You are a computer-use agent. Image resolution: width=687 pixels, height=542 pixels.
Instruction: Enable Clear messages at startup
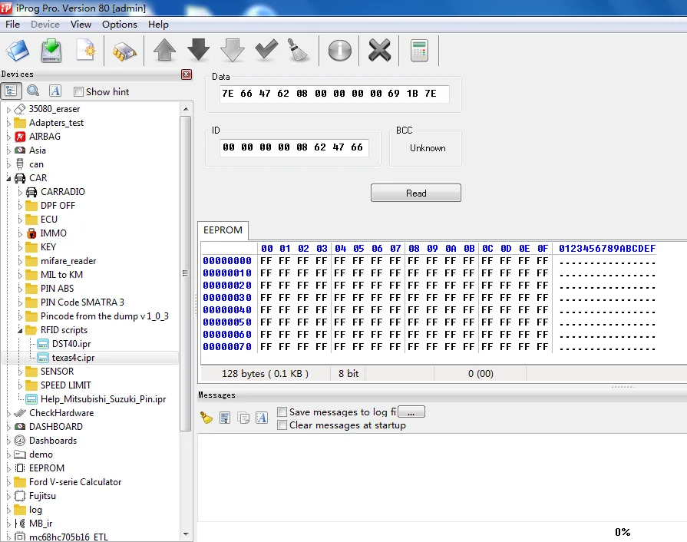[282, 425]
